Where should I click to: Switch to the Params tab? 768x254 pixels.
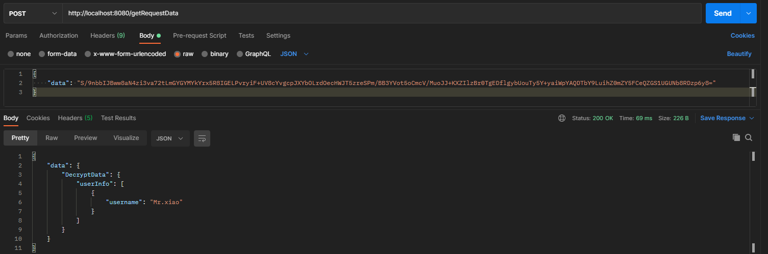(16, 36)
